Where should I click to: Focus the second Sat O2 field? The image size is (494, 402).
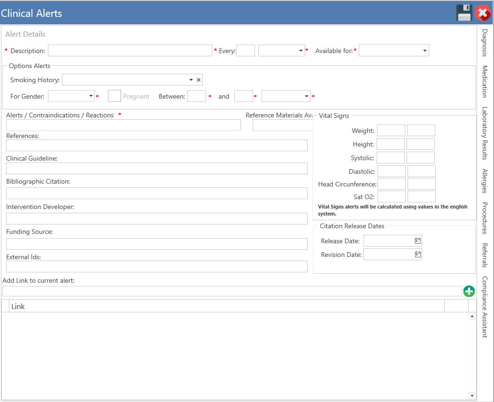[422, 197]
